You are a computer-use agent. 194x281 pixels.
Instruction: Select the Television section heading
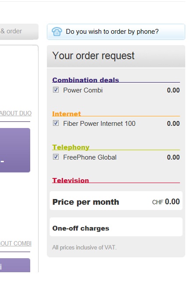pos(71,181)
